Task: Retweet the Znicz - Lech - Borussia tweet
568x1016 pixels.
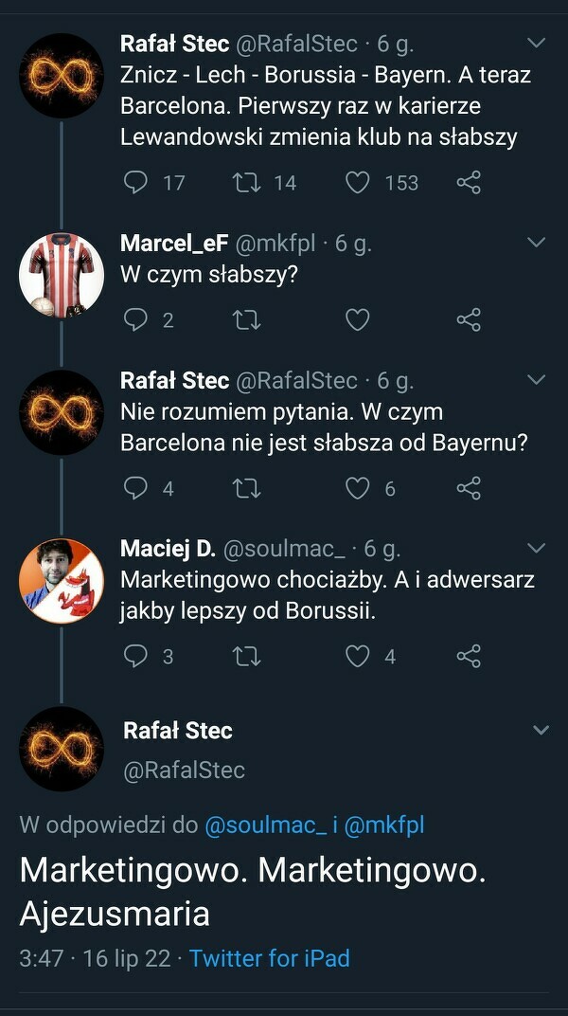Action: coord(246,182)
